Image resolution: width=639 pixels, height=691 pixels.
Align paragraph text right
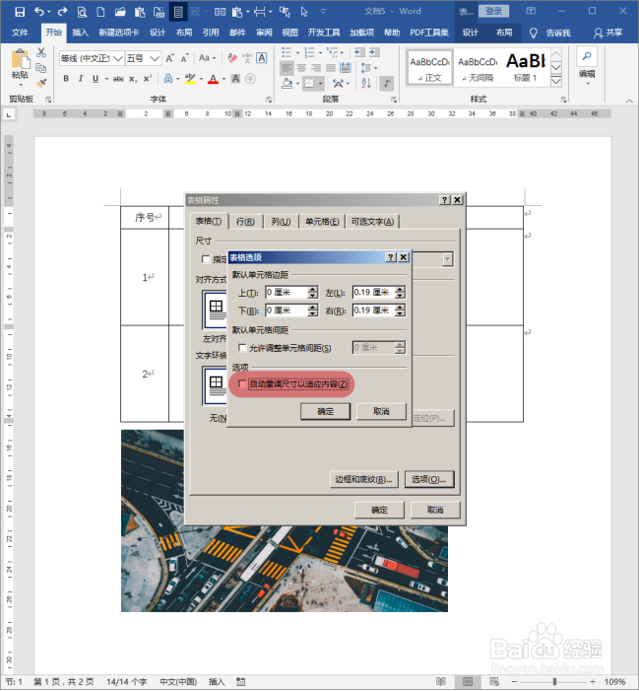pyautogui.click(x=316, y=68)
